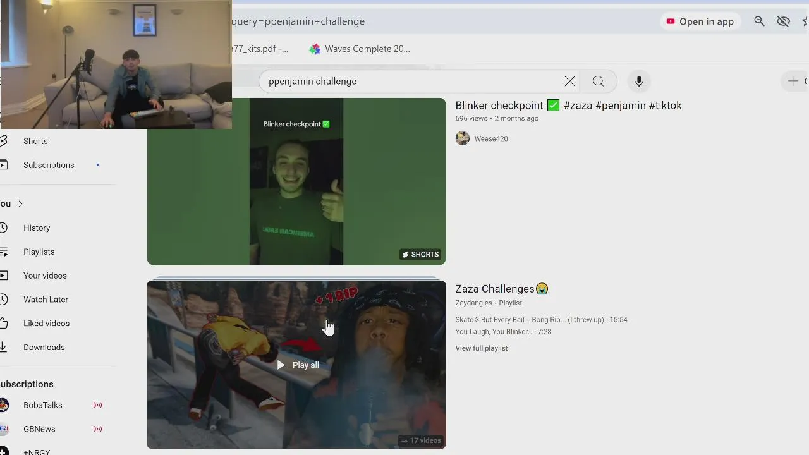Image resolution: width=809 pixels, height=455 pixels.
Task: Click the browser address bar URL text
Action: [298, 21]
